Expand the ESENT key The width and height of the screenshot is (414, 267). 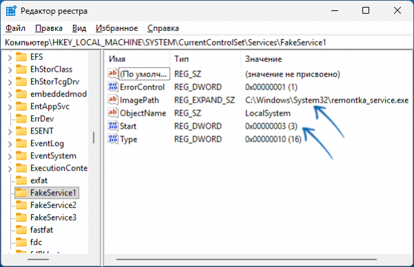[x=10, y=131]
